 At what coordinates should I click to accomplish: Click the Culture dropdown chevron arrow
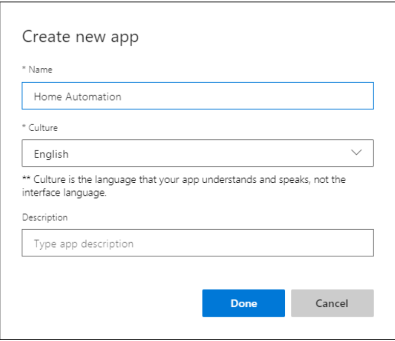[356, 153]
